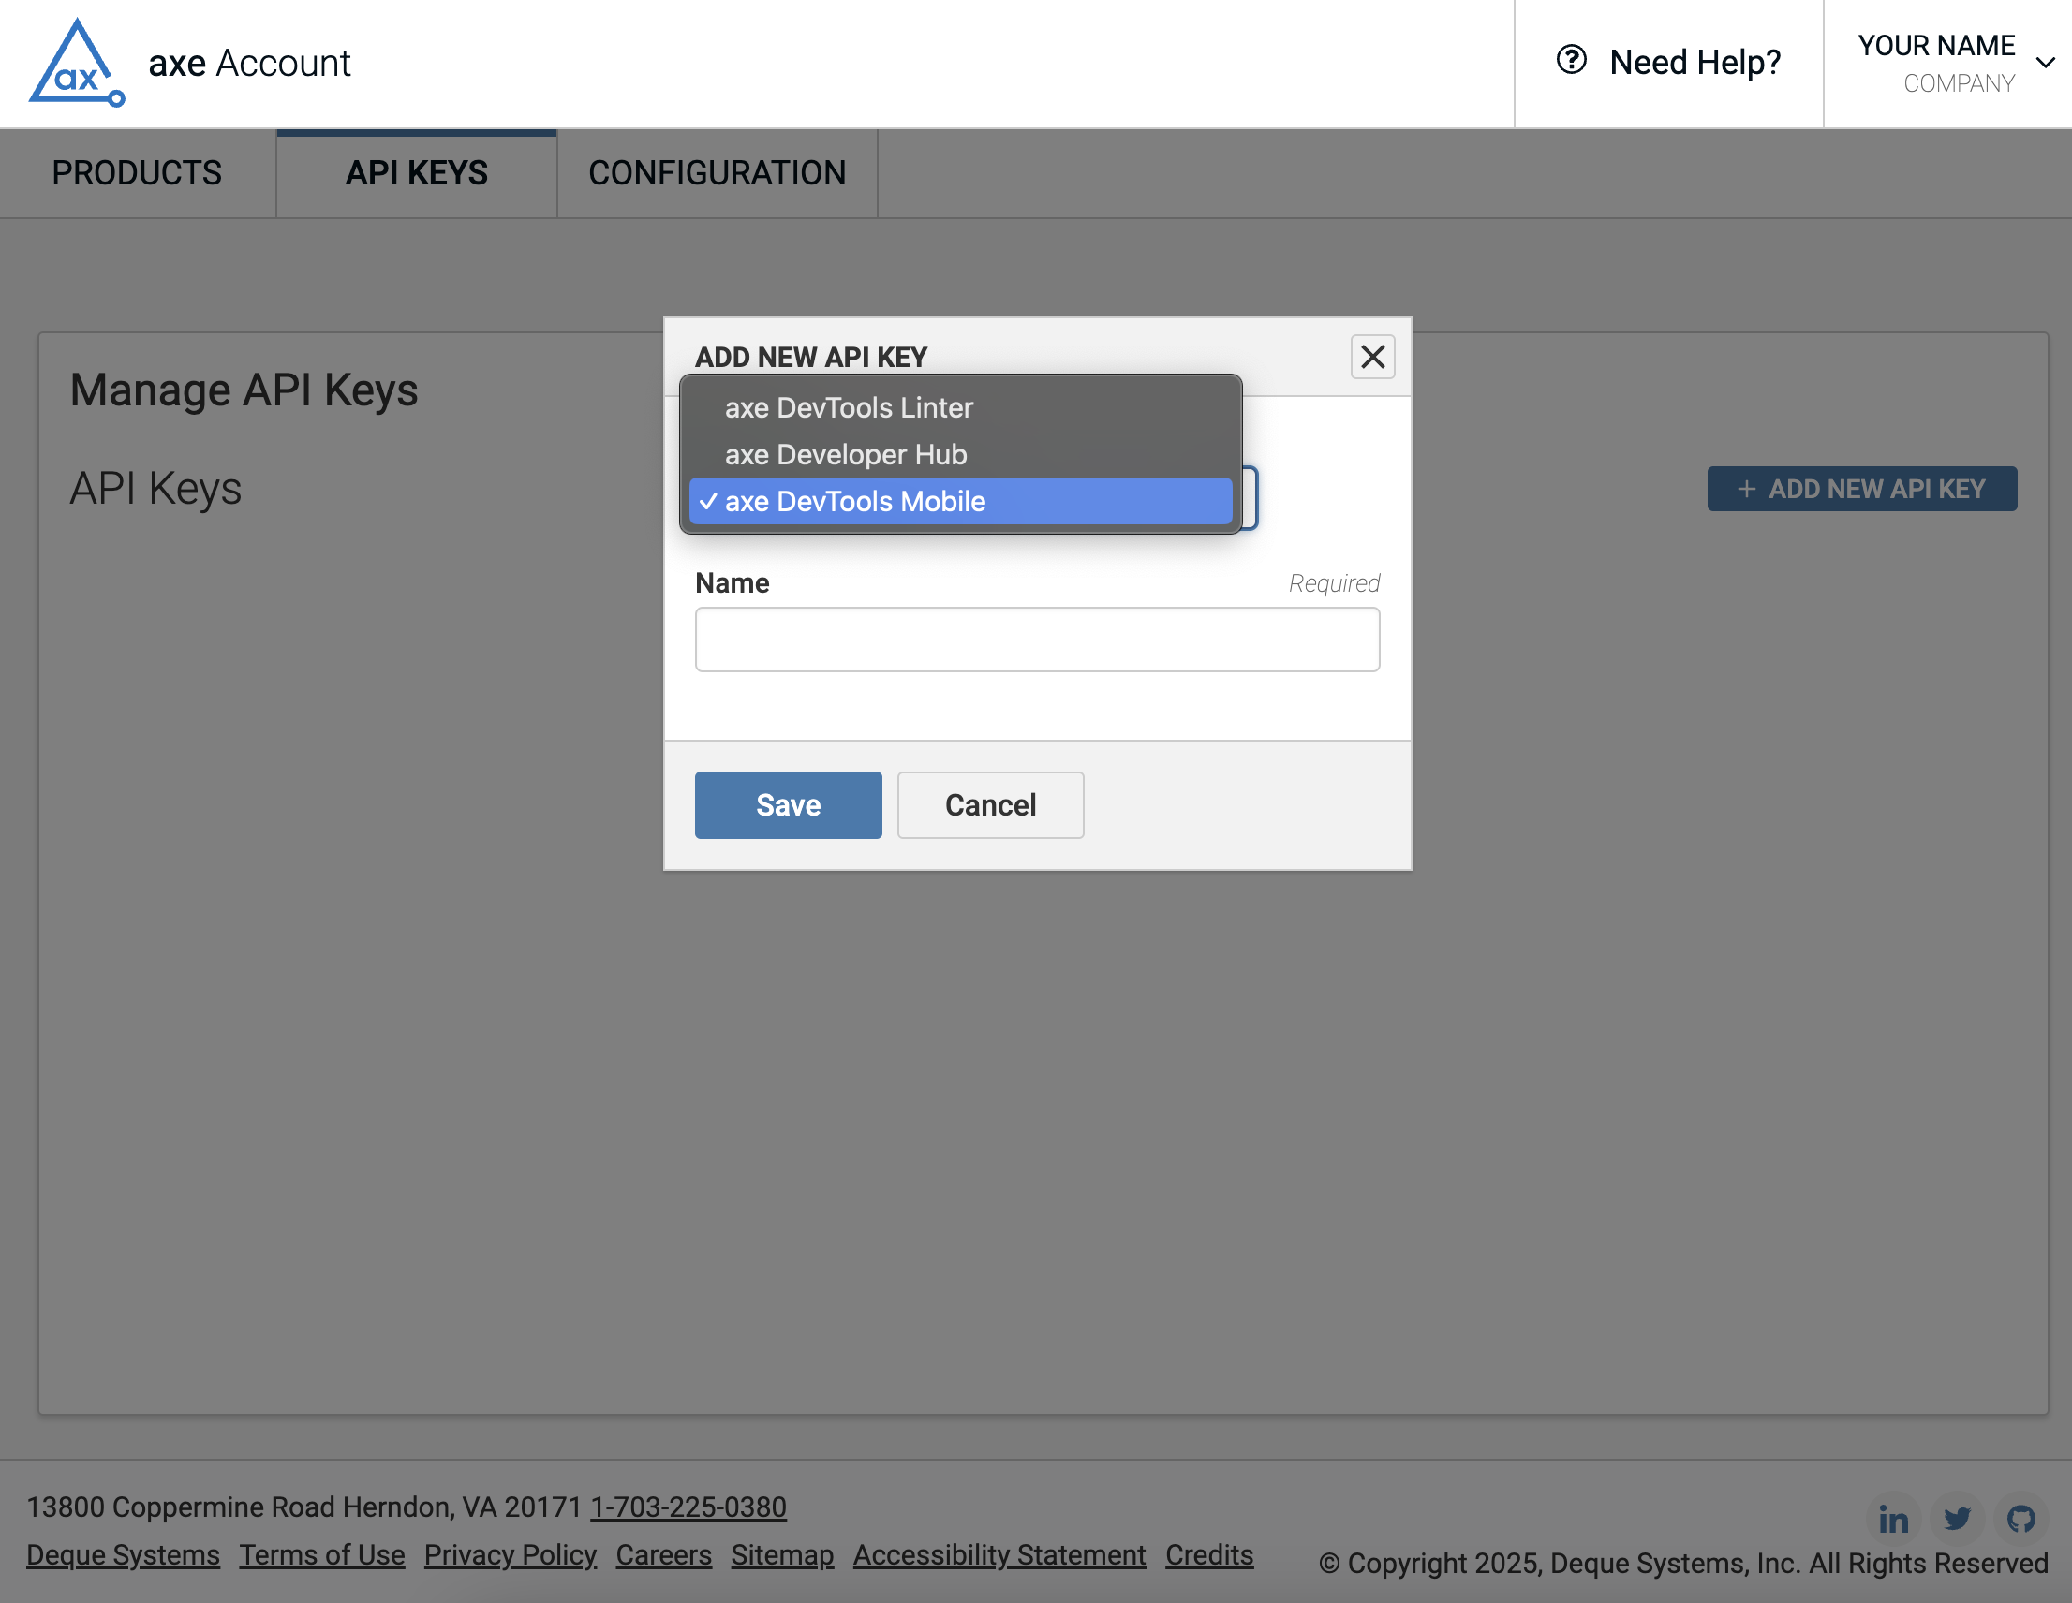This screenshot has width=2072, height=1603.
Task: Click the plus Add New API Key button
Action: (1861, 489)
